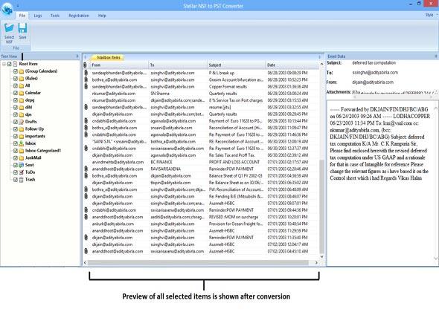The height and width of the screenshot is (312, 439).
Task: Open the Registration menu tab
Action: (x=79, y=16)
